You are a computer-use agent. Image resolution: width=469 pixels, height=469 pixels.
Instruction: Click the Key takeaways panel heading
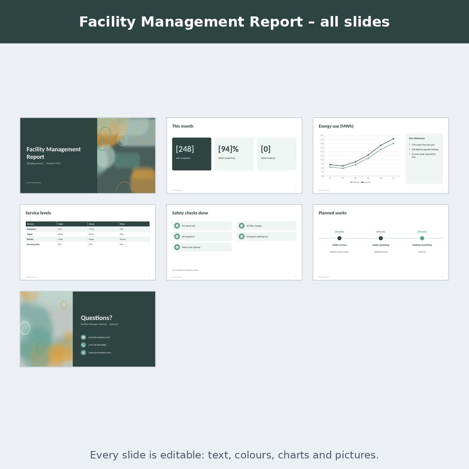417,138
